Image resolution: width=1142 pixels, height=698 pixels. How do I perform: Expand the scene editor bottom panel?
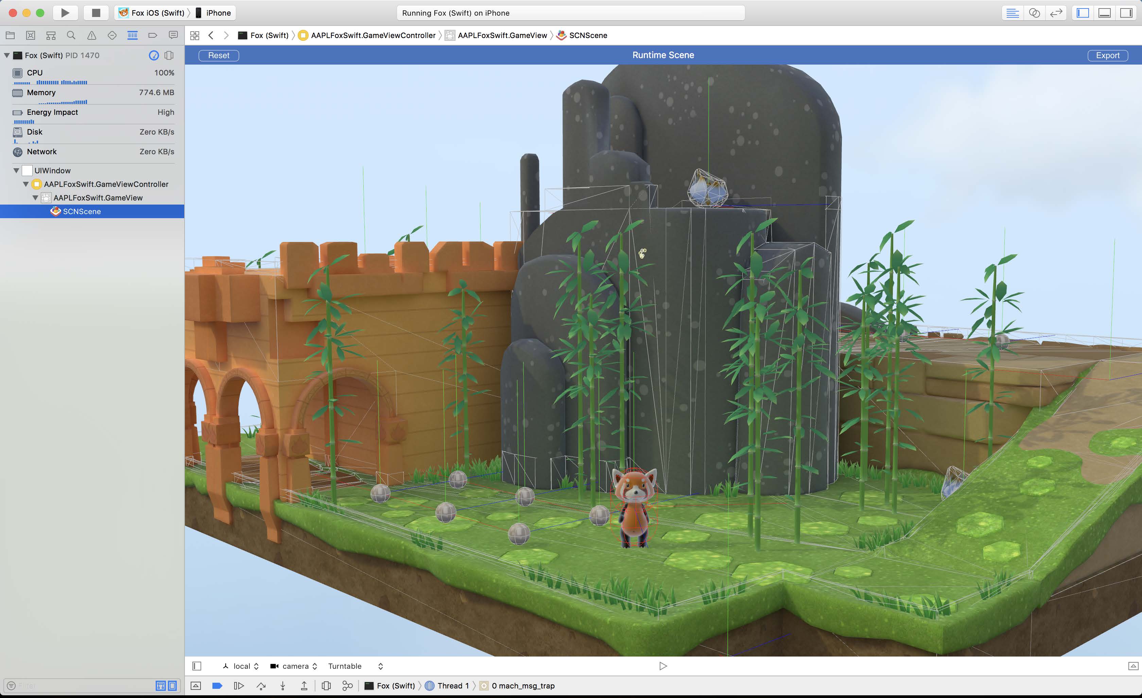(1133, 666)
